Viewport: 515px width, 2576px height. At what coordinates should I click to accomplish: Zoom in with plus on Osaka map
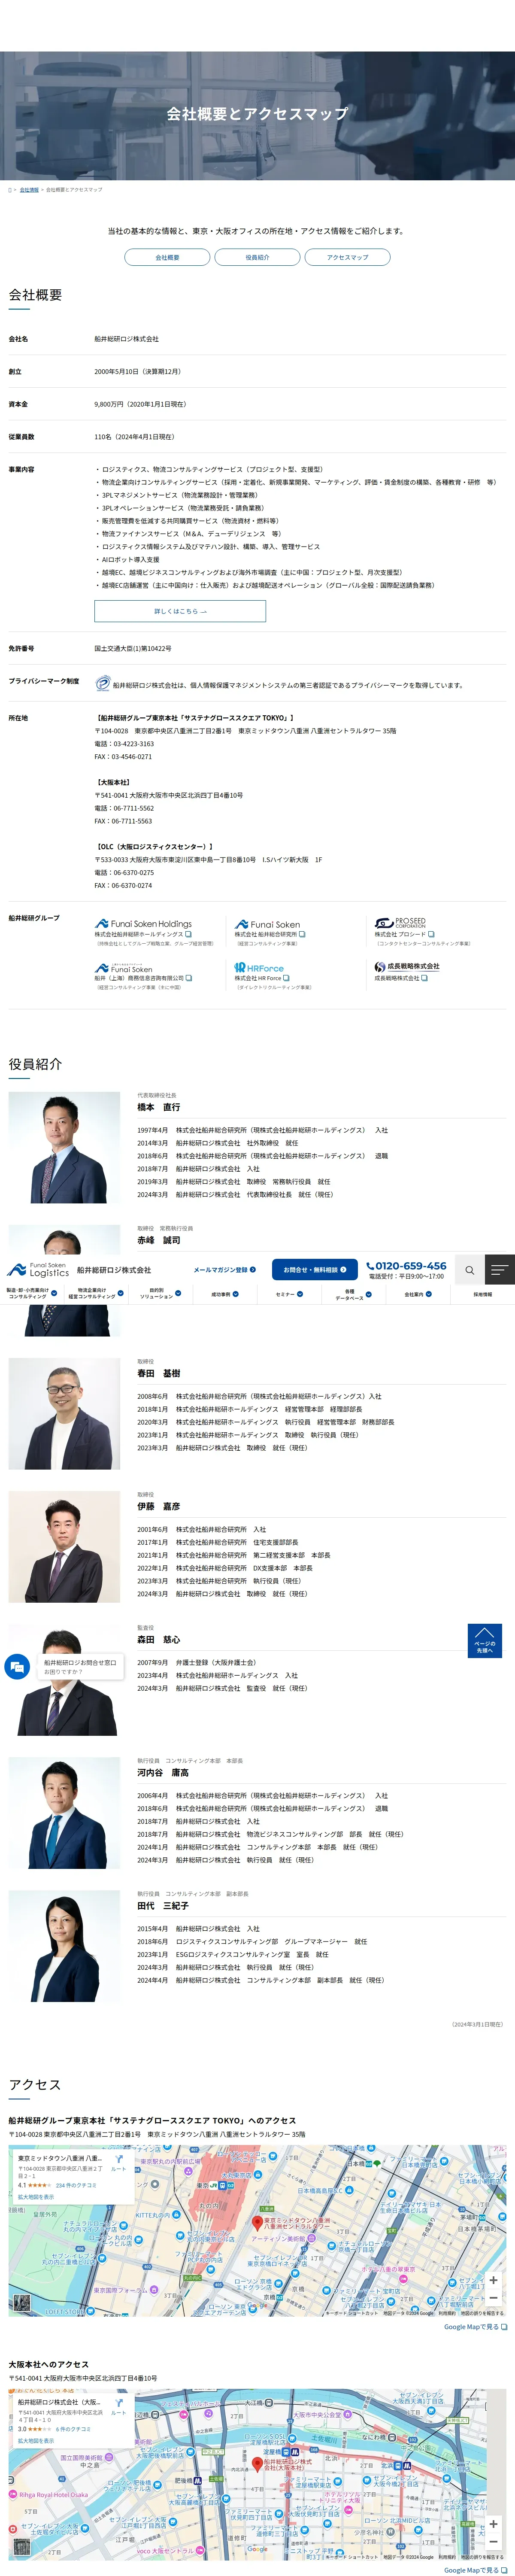click(493, 2524)
